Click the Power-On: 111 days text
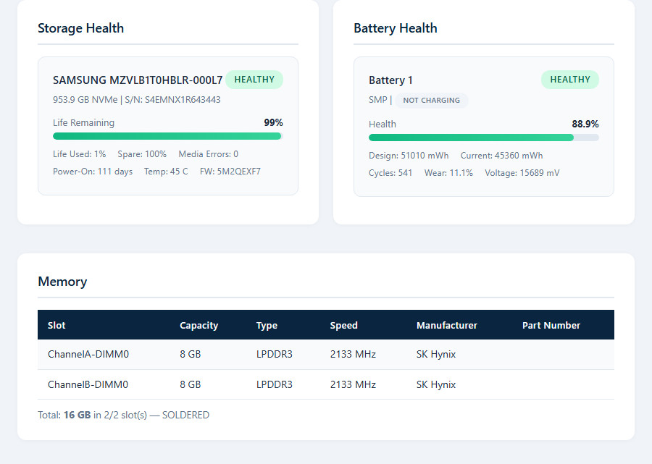Screen dimensions: 652x464 pos(93,172)
